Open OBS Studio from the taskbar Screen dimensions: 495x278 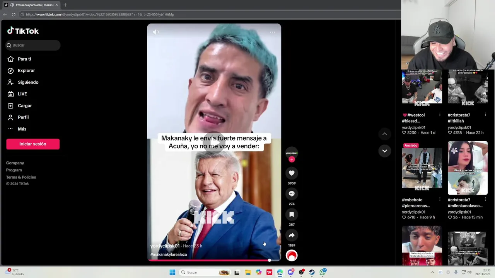click(x=301, y=272)
